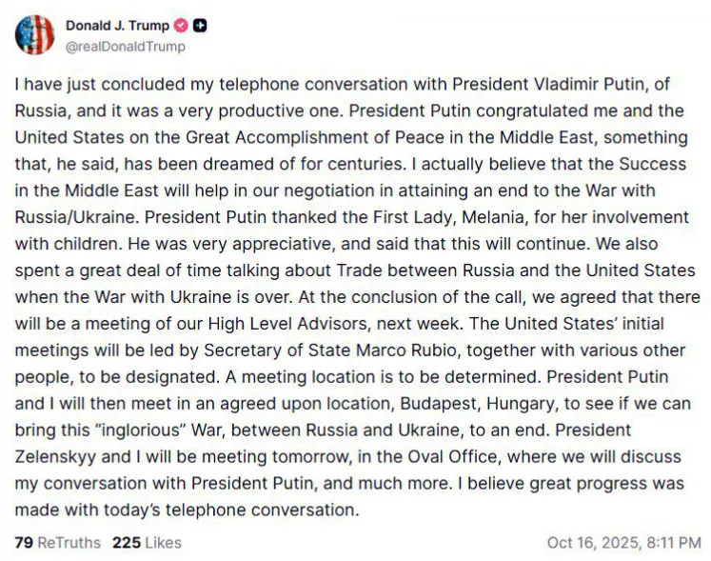Screen dimensions: 711x561
Task: Click the Oct 16, 2025 timestamp
Action: pos(623,542)
